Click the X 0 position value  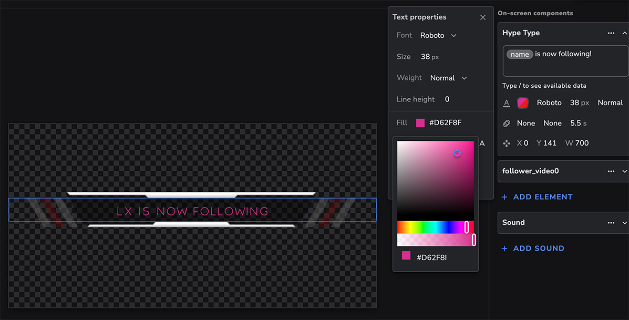click(x=523, y=143)
